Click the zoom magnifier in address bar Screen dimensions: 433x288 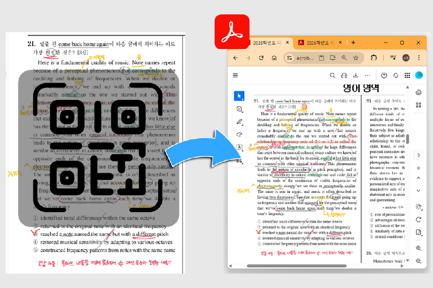point(344,58)
